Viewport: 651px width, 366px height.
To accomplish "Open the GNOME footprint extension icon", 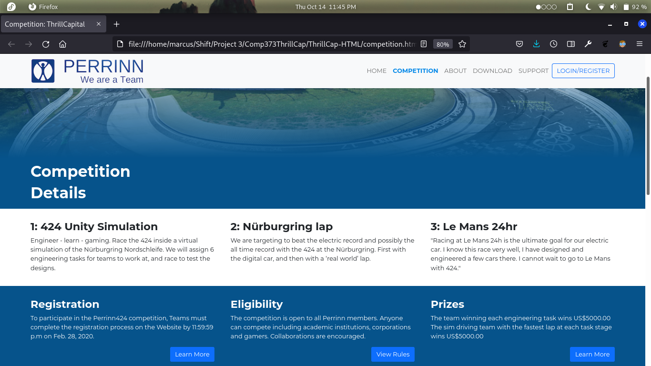I will point(605,44).
